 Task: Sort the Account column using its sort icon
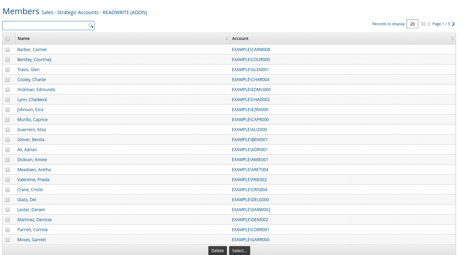tap(452, 38)
